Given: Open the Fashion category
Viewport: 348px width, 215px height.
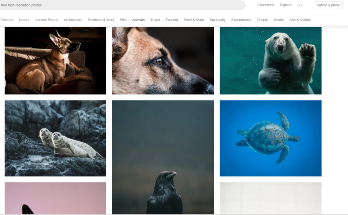Looking at the screenshot, I should (x=171, y=20).
